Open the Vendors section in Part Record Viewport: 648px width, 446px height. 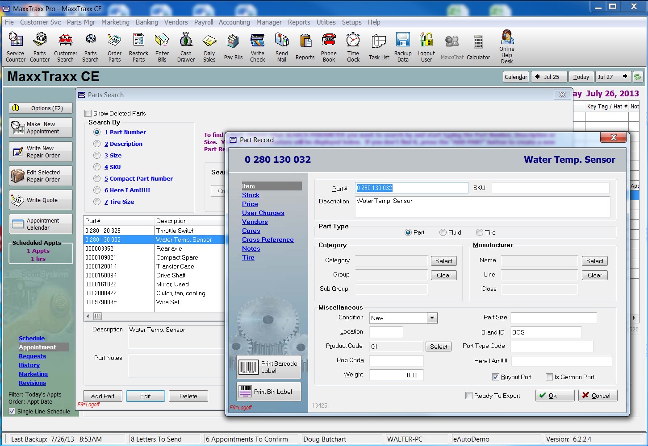coord(255,222)
